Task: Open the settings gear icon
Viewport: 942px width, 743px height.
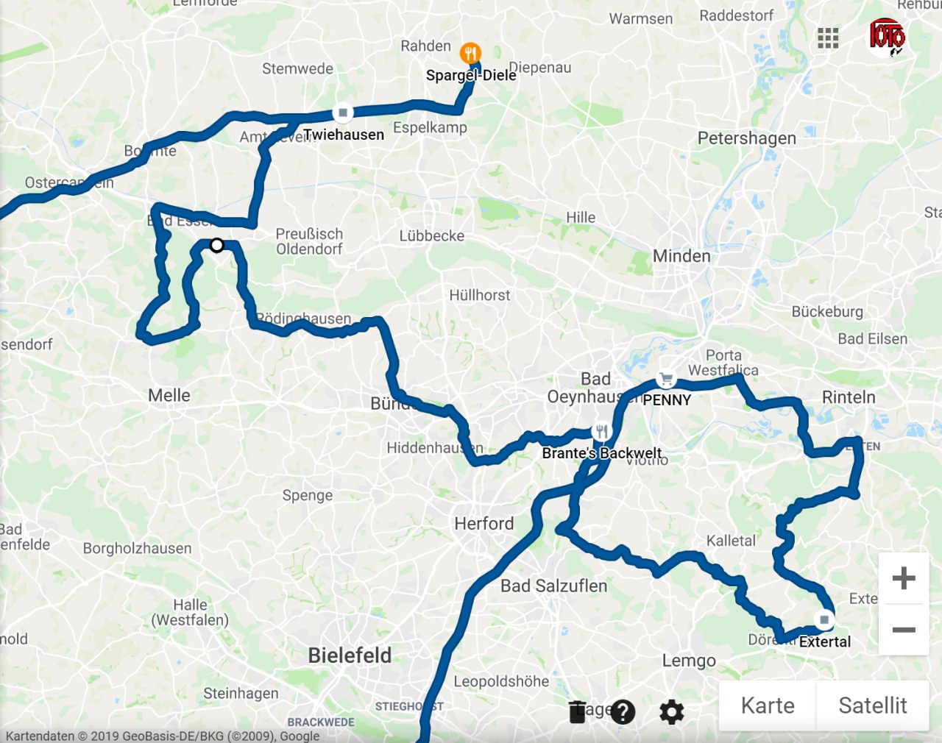Action: click(x=671, y=712)
